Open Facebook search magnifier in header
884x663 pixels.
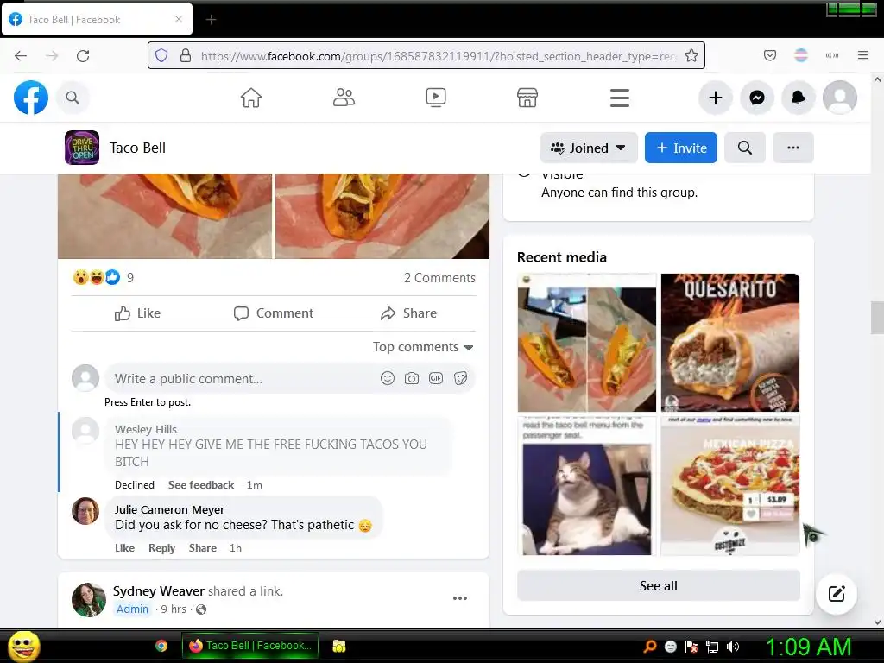[x=73, y=98]
